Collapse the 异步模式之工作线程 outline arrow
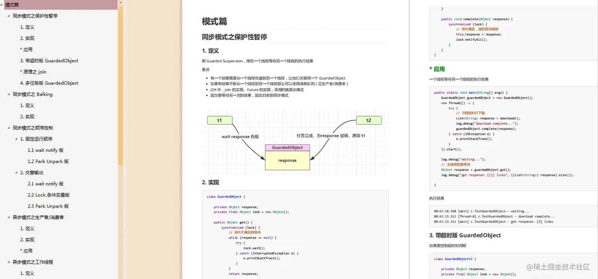Viewport: 598px width, 279px height. coord(9,262)
